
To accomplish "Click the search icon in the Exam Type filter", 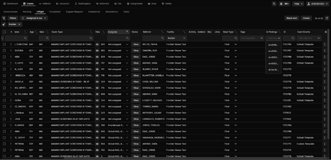I will point(91,38).
